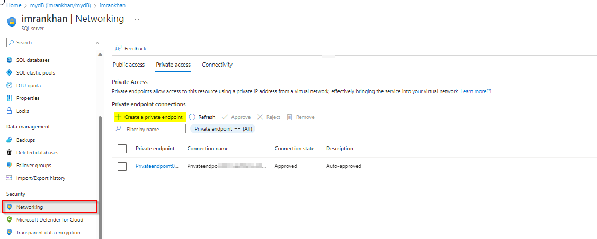
Task: Tick the select-all checkbox in table header
Action: pos(122,149)
